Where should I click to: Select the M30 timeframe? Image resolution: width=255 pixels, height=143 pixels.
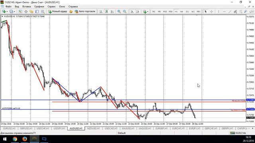(171, 12)
